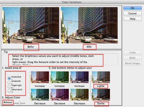Click the Undo button

[133, 53]
